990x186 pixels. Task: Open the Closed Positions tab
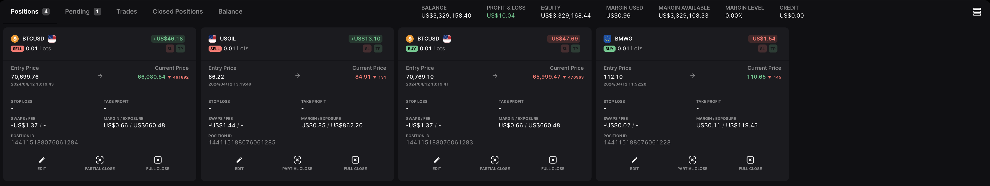[178, 11]
